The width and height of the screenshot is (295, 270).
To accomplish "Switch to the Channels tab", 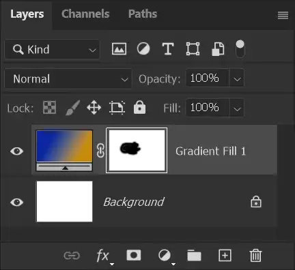I will tap(85, 14).
